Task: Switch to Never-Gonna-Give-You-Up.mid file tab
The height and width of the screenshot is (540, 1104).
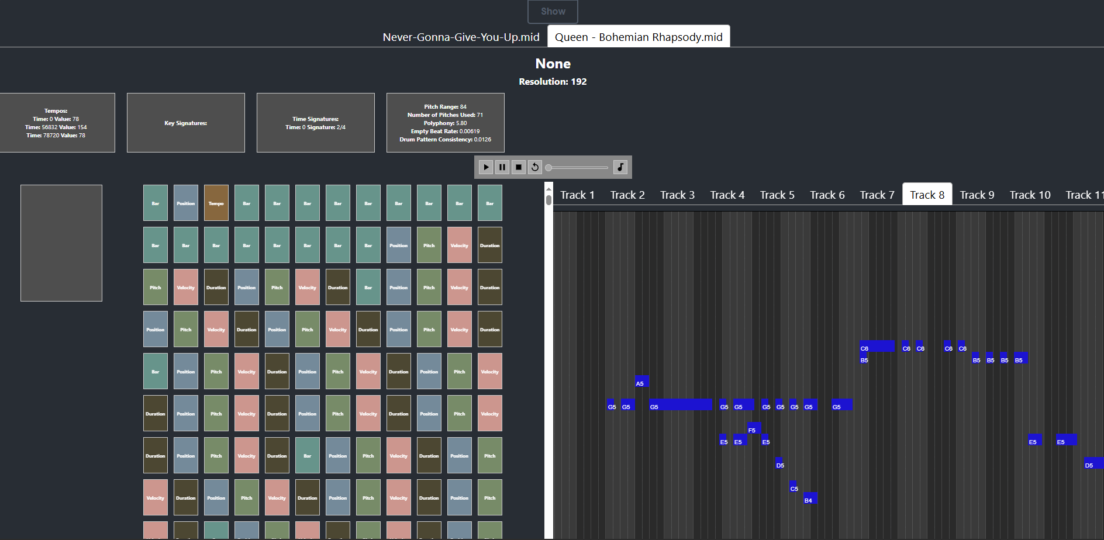Action: tap(461, 37)
